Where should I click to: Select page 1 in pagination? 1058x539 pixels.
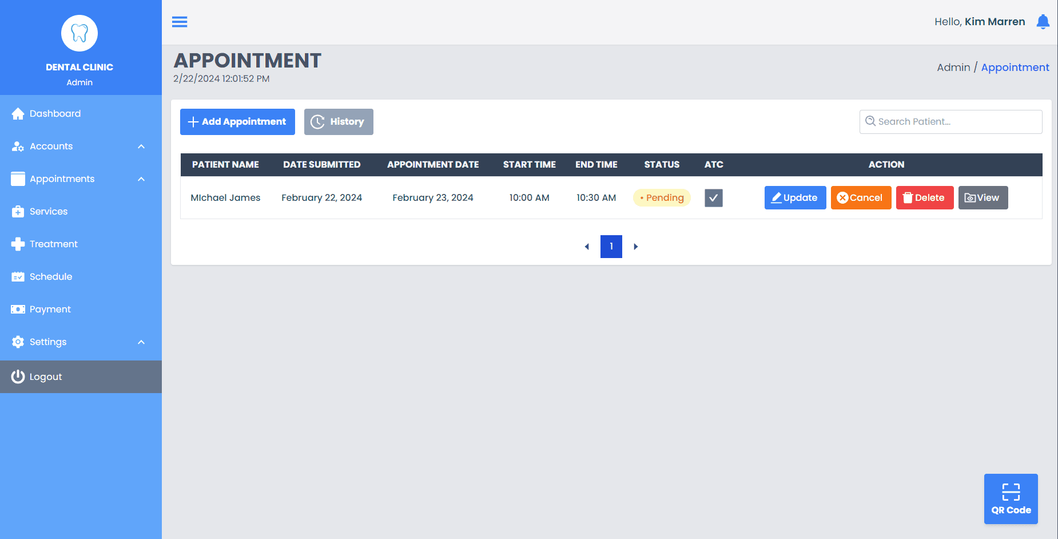611,247
